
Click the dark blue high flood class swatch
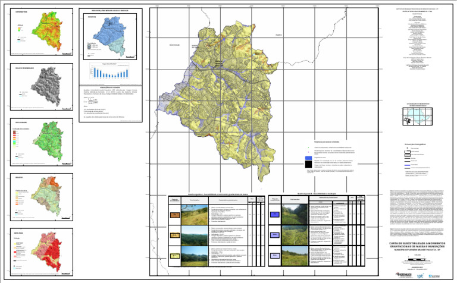click(x=275, y=215)
